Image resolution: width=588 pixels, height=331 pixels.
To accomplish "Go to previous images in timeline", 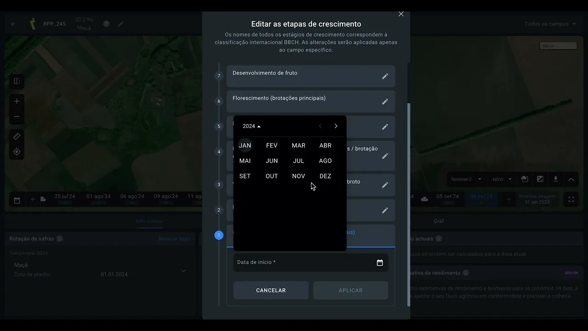I will 34,199.
